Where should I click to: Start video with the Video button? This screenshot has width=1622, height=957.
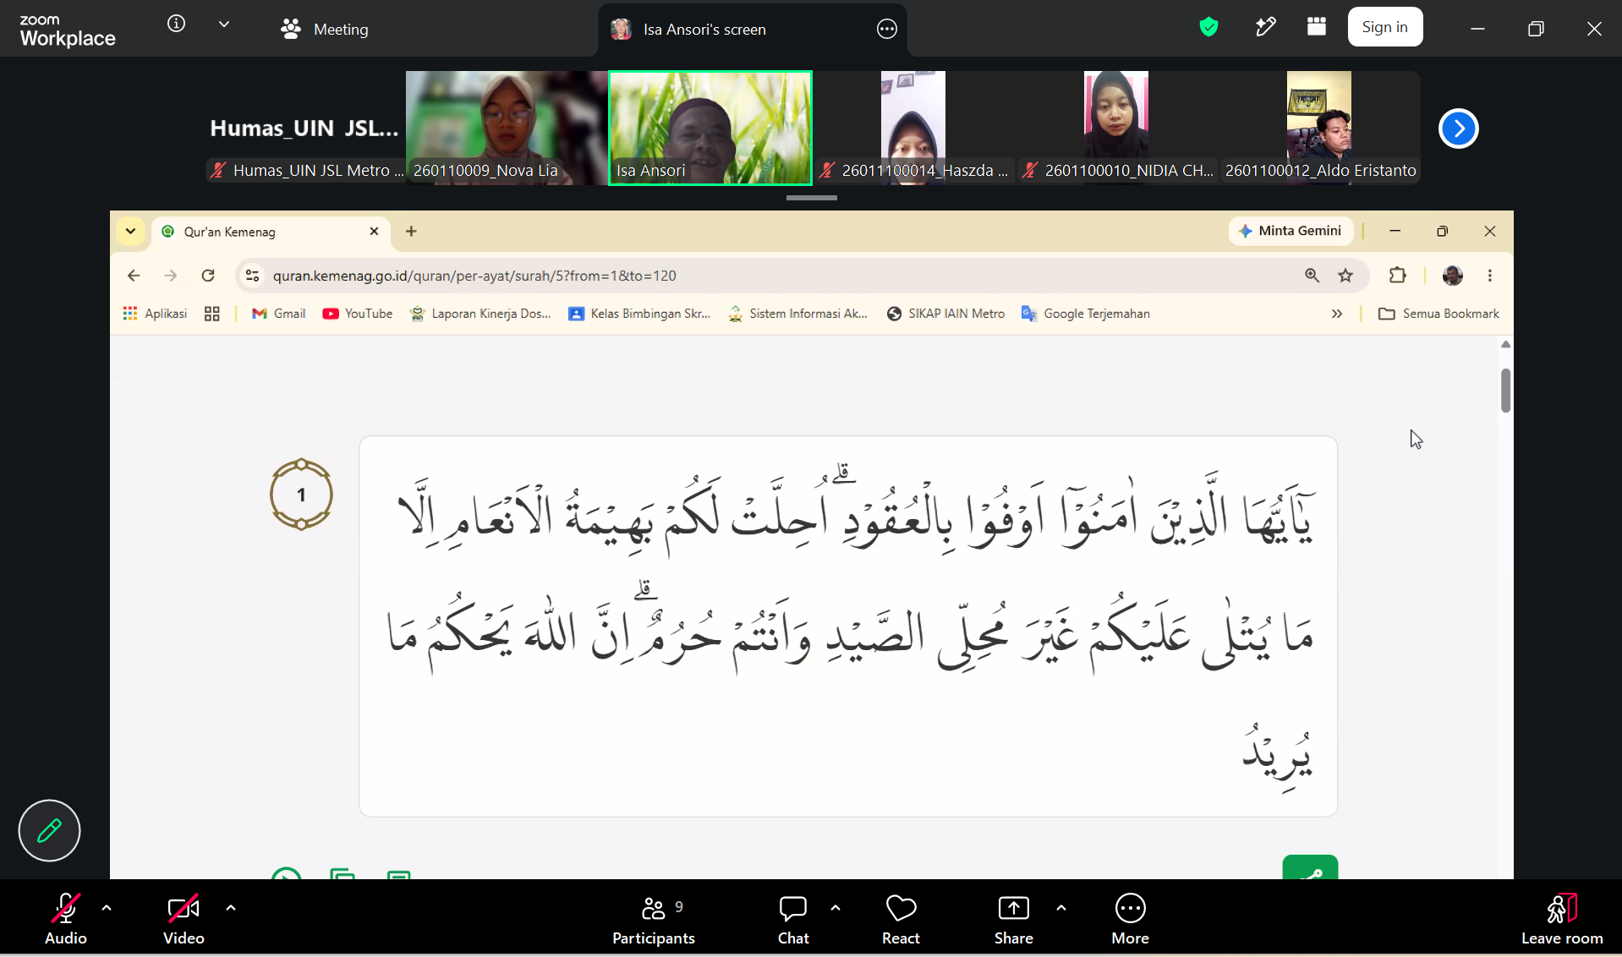(184, 919)
